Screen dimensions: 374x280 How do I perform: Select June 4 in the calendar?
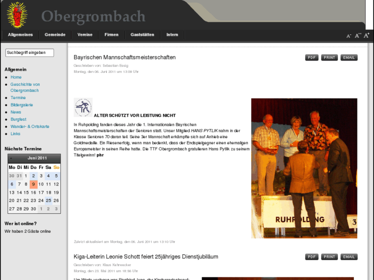[48, 176]
